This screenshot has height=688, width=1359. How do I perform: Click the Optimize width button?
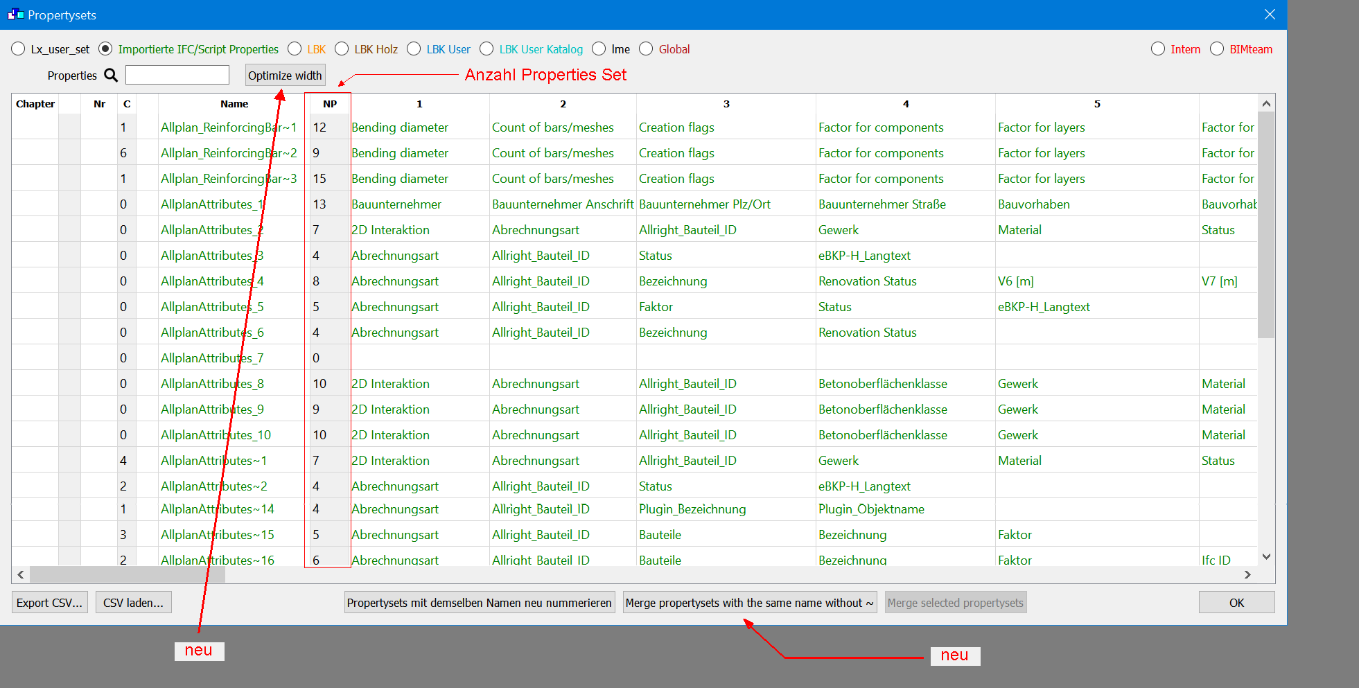[x=285, y=75]
